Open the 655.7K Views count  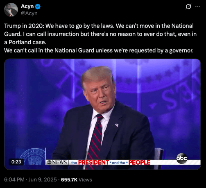pyautogui.click(x=77, y=180)
